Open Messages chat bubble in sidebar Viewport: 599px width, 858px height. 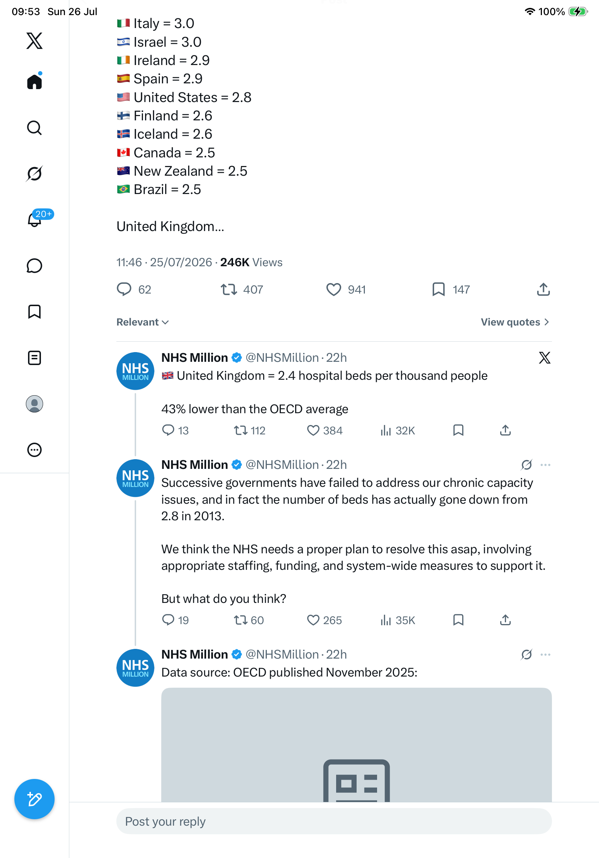[x=34, y=266]
